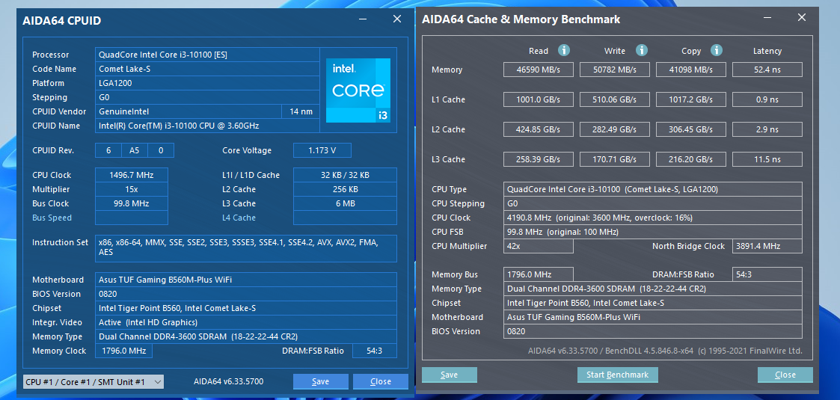This screenshot has height=400, width=840.
Task: Click the Write info icon in benchmark
Action: pyautogui.click(x=642, y=50)
